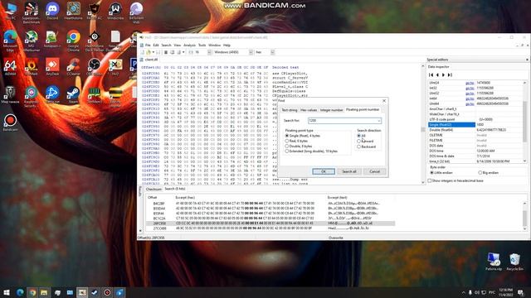531x298 pixels.
Task: Open Windows Start menu
Action: coord(7,292)
